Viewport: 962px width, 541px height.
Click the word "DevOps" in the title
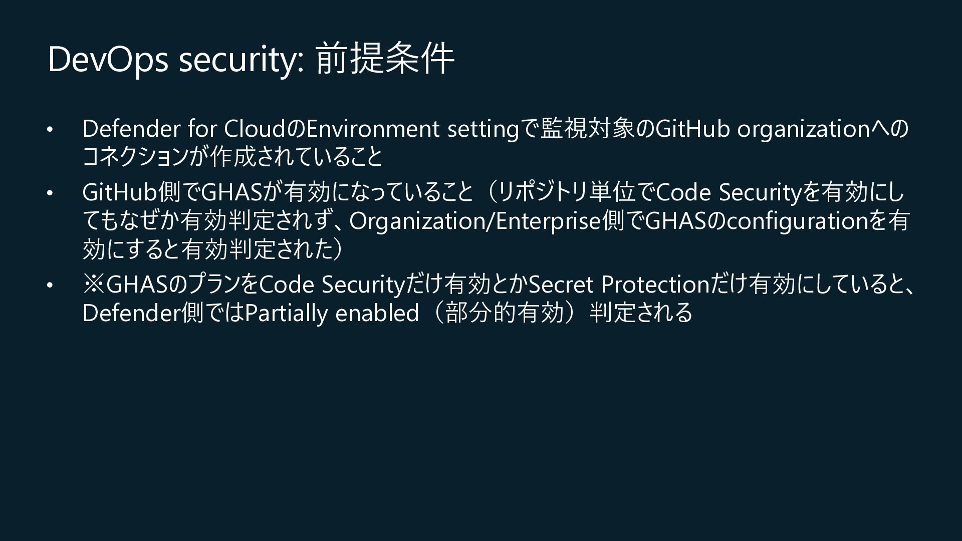pyautogui.click(x=108, y=59)
